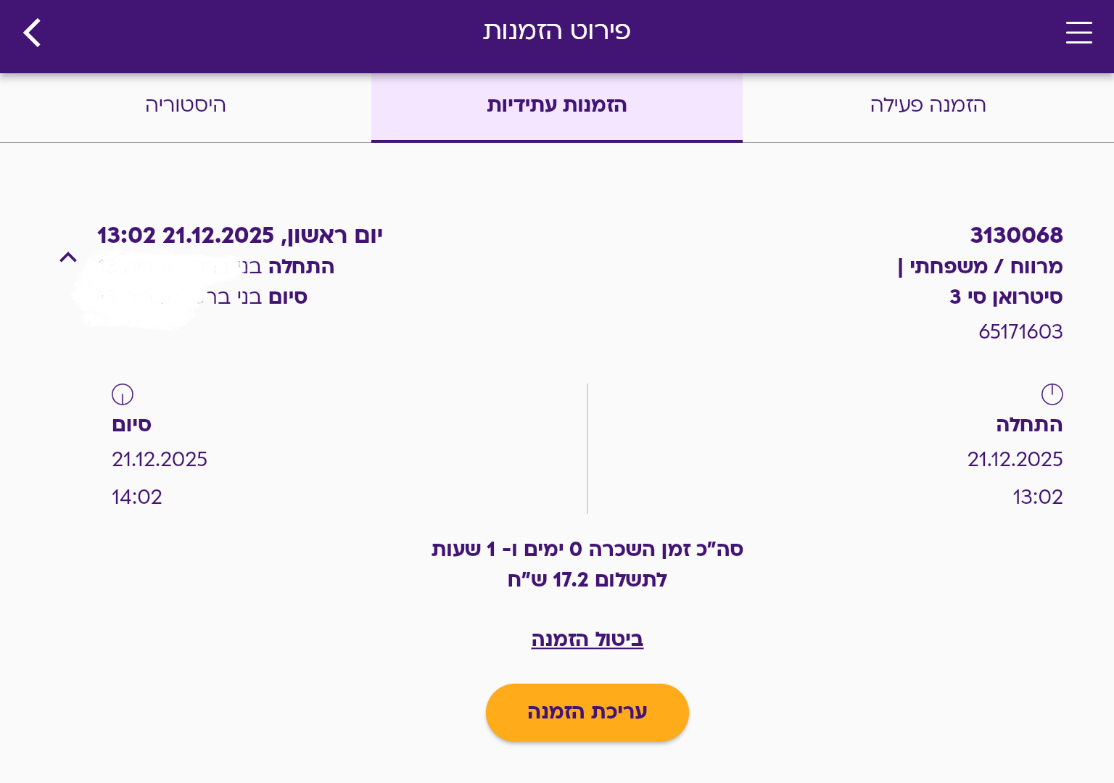Open the hamburger menu

point(1078,33)
